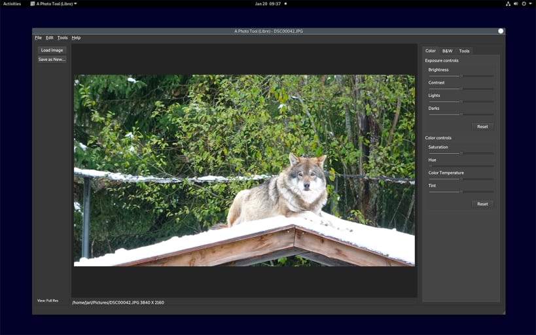The height and width of the screenshot is (335, 536).
Task: Click the wolf photo in the preview
Action: [x=244, y=171]
